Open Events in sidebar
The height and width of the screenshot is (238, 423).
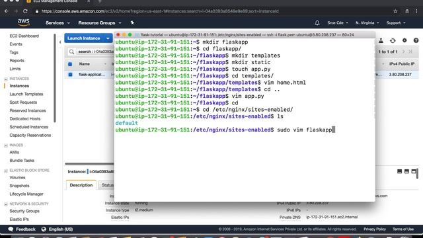16,44
